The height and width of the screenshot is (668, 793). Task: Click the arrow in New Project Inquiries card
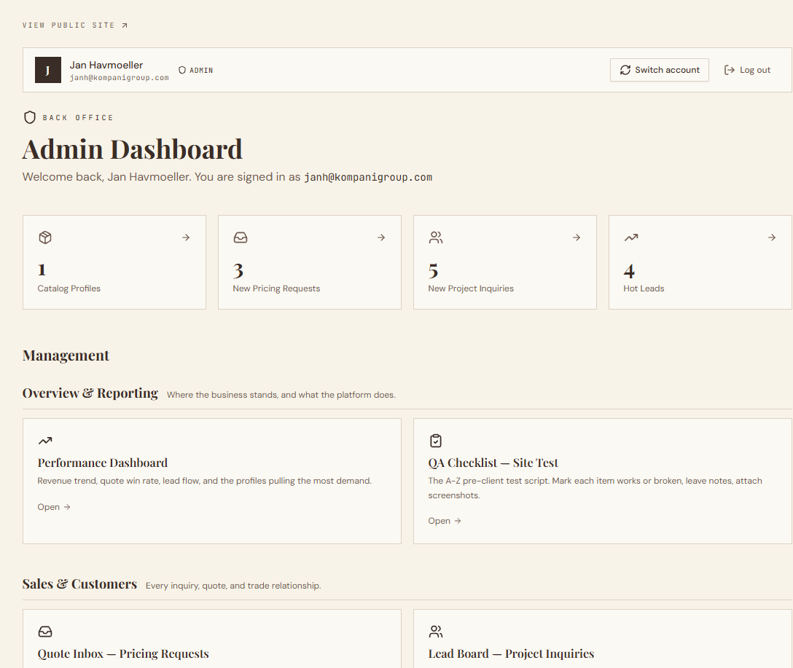click(x=576, y=237)
